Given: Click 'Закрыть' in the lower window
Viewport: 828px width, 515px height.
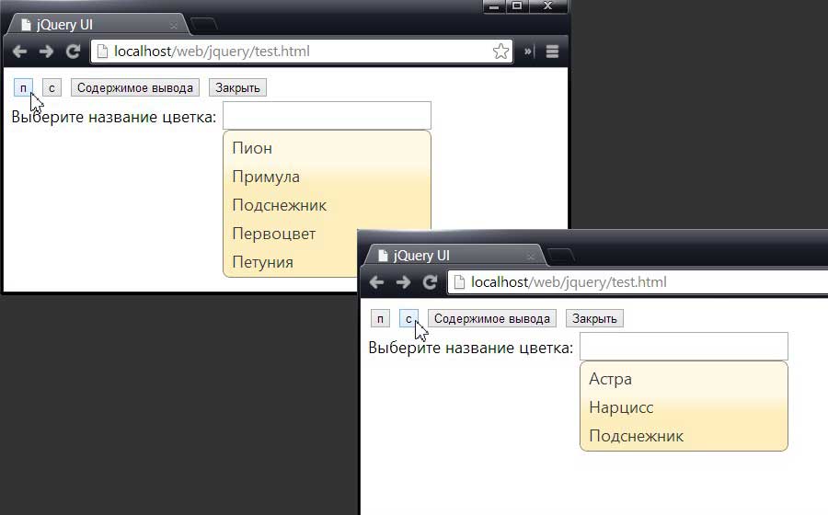Looking at the screenshot, I should pyautogui.click(x=594, y=319).
